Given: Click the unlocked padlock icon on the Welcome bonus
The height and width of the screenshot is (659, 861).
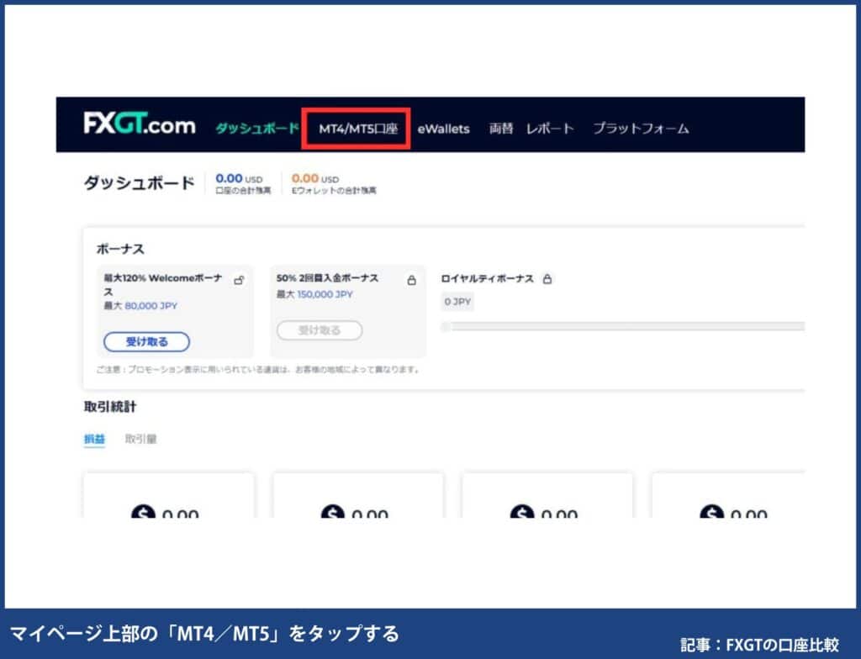Looking at the screenshot, I should point(239,280).
